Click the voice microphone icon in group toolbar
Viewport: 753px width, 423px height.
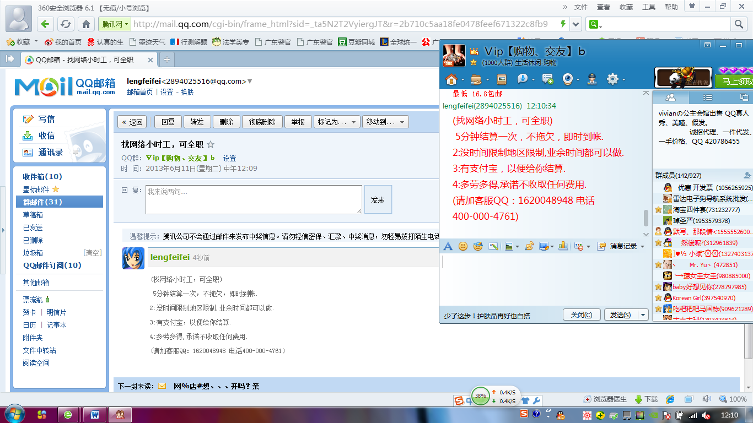pyautogui.click(x=522, y=79)
